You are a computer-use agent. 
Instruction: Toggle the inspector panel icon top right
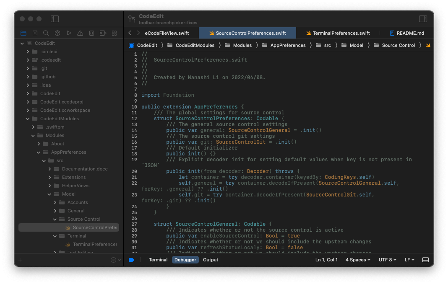pyautogui.click(x=423, y=18)
